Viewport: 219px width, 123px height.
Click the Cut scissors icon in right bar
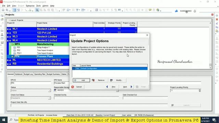click(217, 23)
